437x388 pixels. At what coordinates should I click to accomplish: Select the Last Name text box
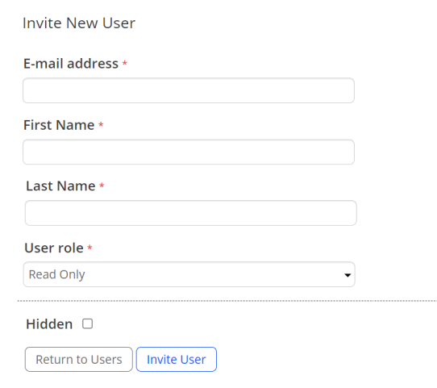[x=190, y=213]
